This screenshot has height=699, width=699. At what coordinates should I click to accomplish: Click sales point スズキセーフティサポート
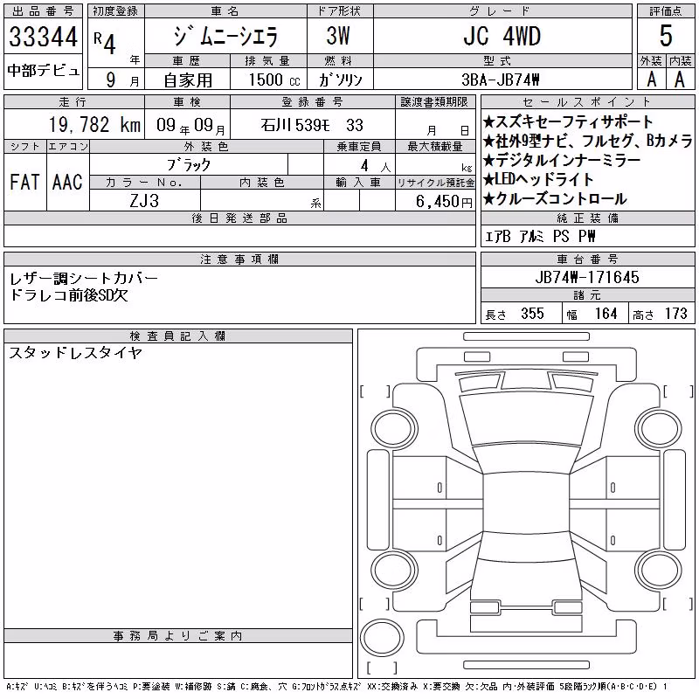567,121
